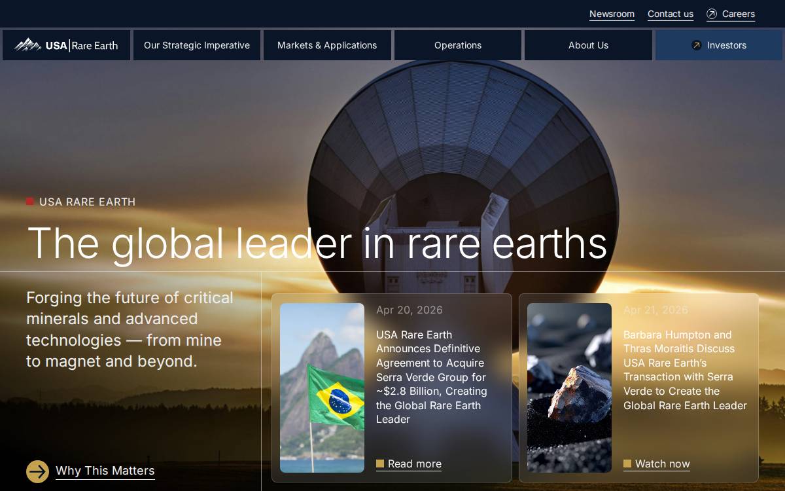Open the Definitive Agreement to Acquire Serra Verde headline
The image size is (785, 491).
(x=432, y=377)
